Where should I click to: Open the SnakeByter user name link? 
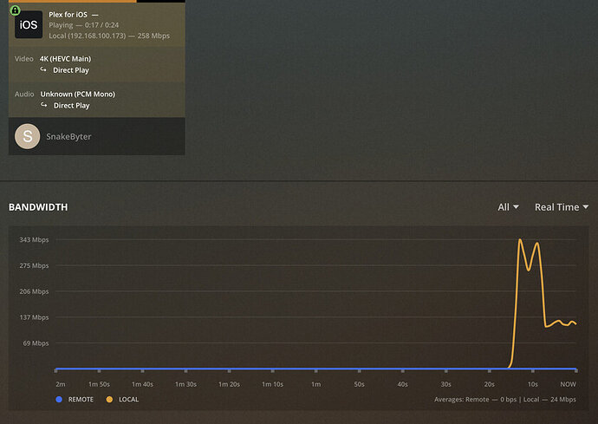point(68,137)
